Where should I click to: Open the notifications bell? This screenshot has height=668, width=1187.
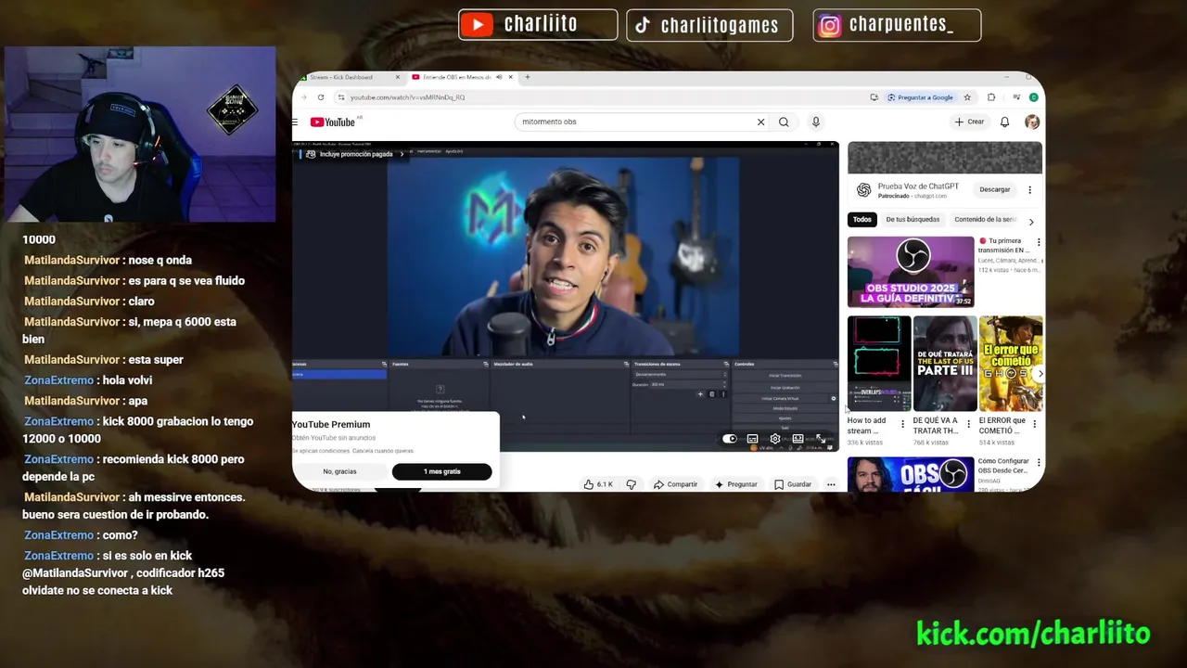coord(1004,122)
